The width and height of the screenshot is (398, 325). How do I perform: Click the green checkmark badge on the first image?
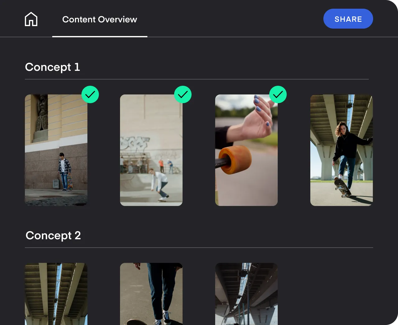[90, 94]
